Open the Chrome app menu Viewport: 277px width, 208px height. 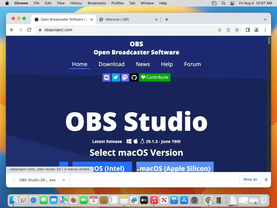21,3
